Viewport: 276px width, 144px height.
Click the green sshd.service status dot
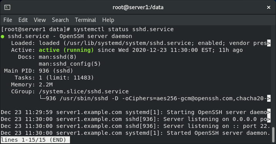tap(2, 36)
